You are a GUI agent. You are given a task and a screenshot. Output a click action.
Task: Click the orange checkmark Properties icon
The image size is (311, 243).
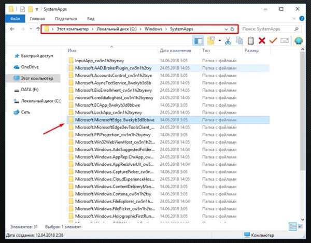click(273, 40)
